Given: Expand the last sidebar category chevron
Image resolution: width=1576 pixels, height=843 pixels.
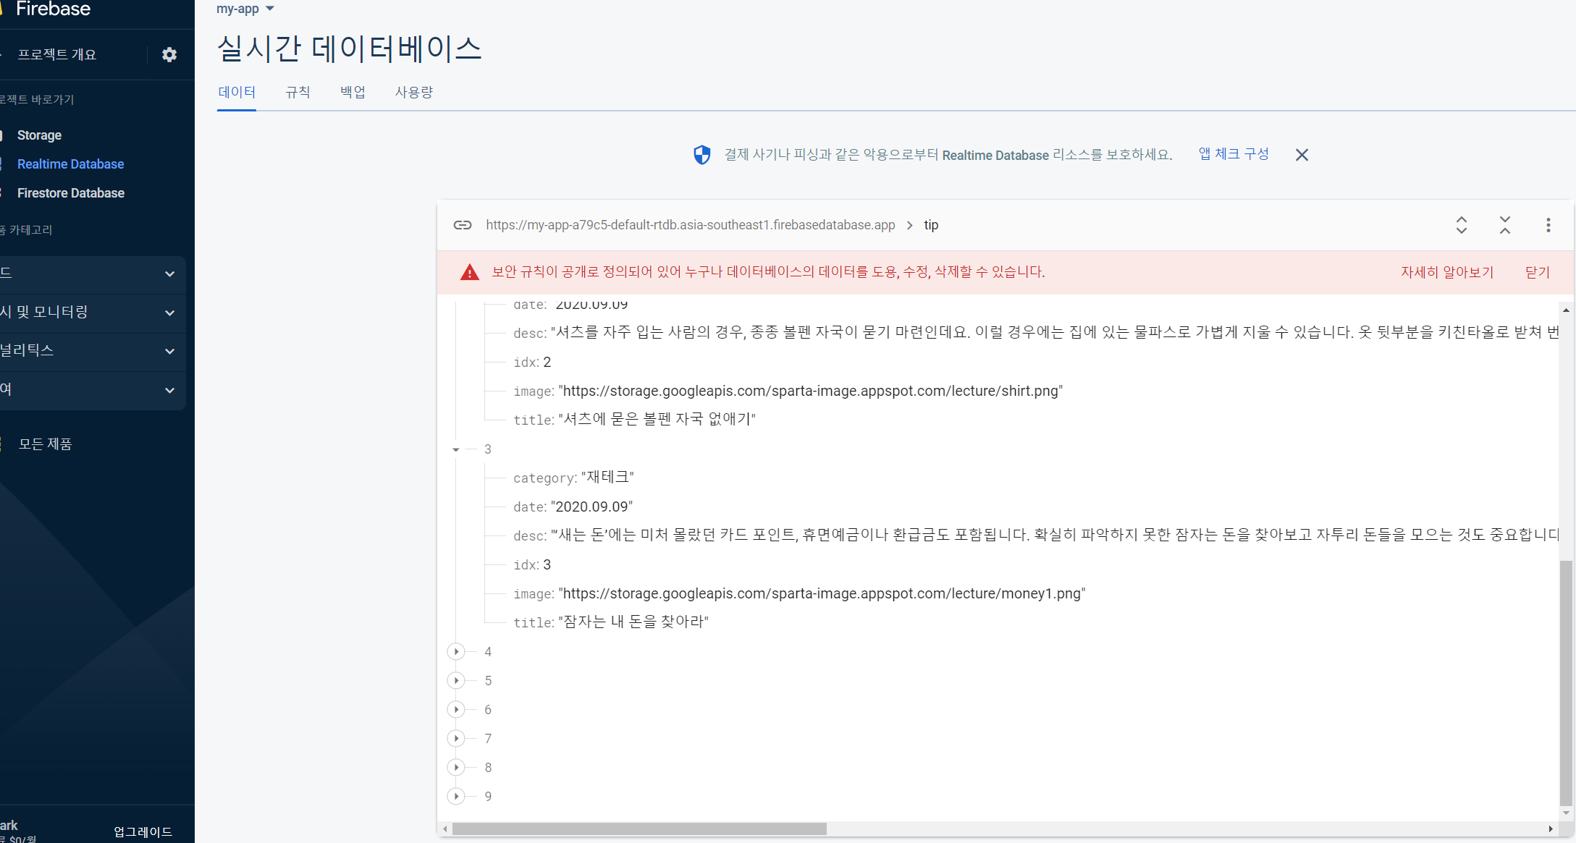Looking at the screenshot, I should 169,390.
